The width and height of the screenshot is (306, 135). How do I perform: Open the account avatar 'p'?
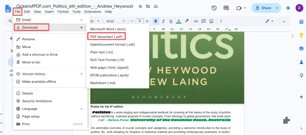(299, 8)
